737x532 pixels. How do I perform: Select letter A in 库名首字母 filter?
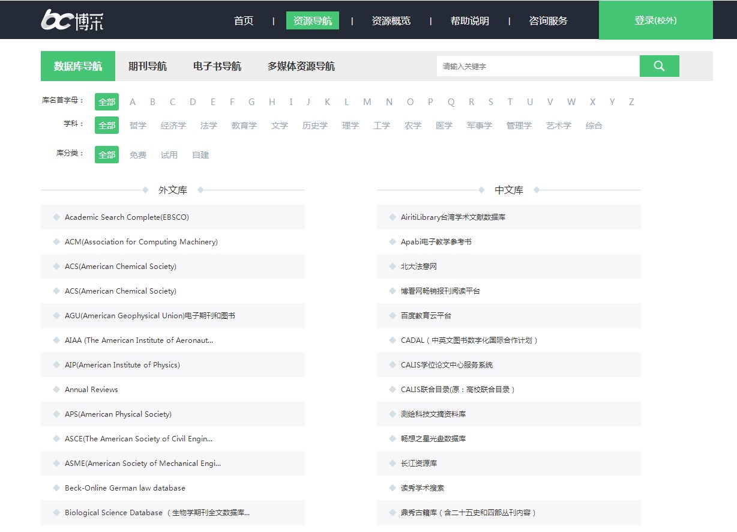point(133,102)
